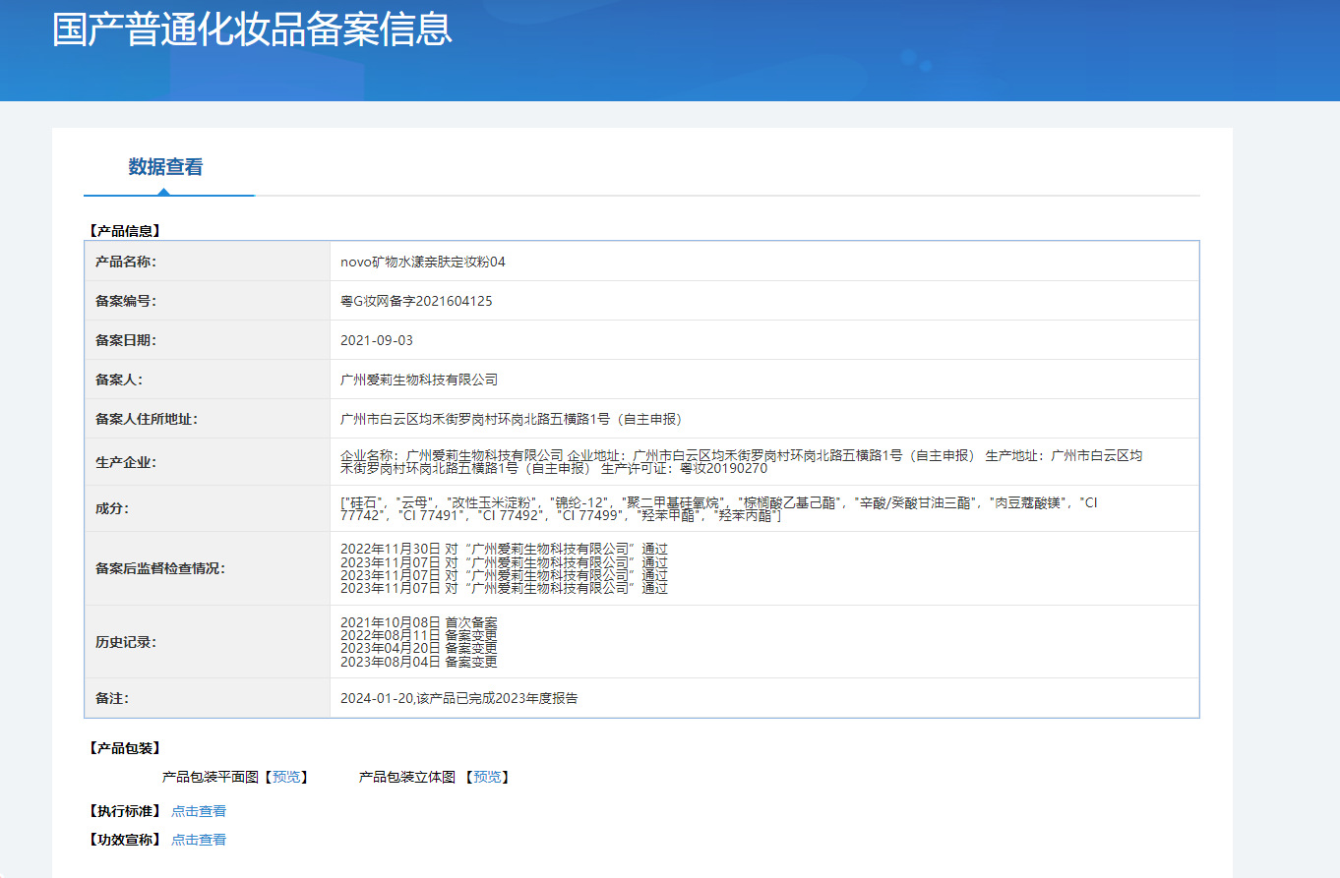Viewport: 1340px width, 878px height.
Task: Click the page title 国产普通化妆品备案信息
Action: tap(252, 29)
